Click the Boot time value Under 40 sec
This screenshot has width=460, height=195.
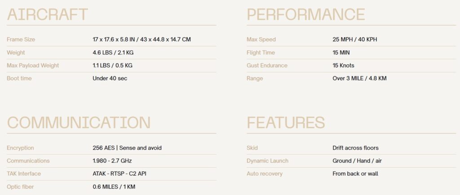110,78
